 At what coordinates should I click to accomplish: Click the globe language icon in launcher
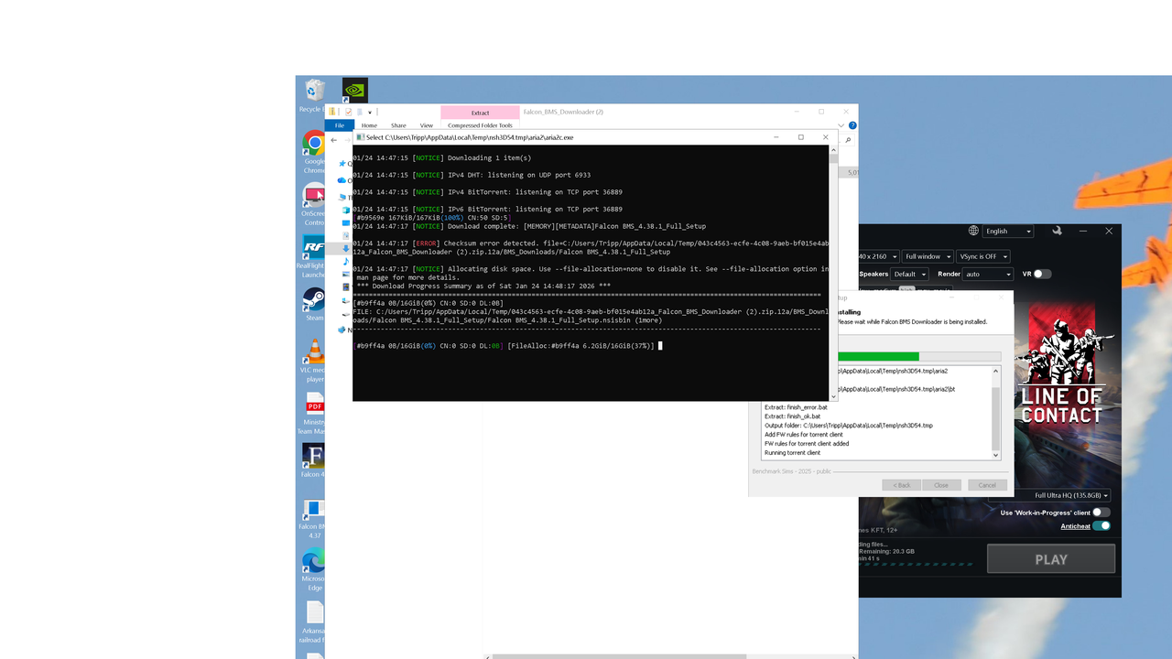point(973,231)
